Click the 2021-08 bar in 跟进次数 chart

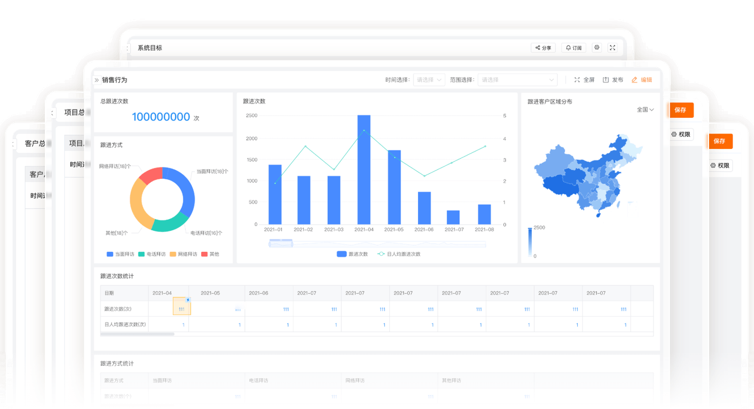coord(485,215)
